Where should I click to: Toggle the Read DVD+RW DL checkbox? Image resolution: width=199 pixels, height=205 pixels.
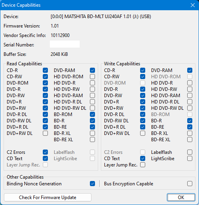(45, 133)
